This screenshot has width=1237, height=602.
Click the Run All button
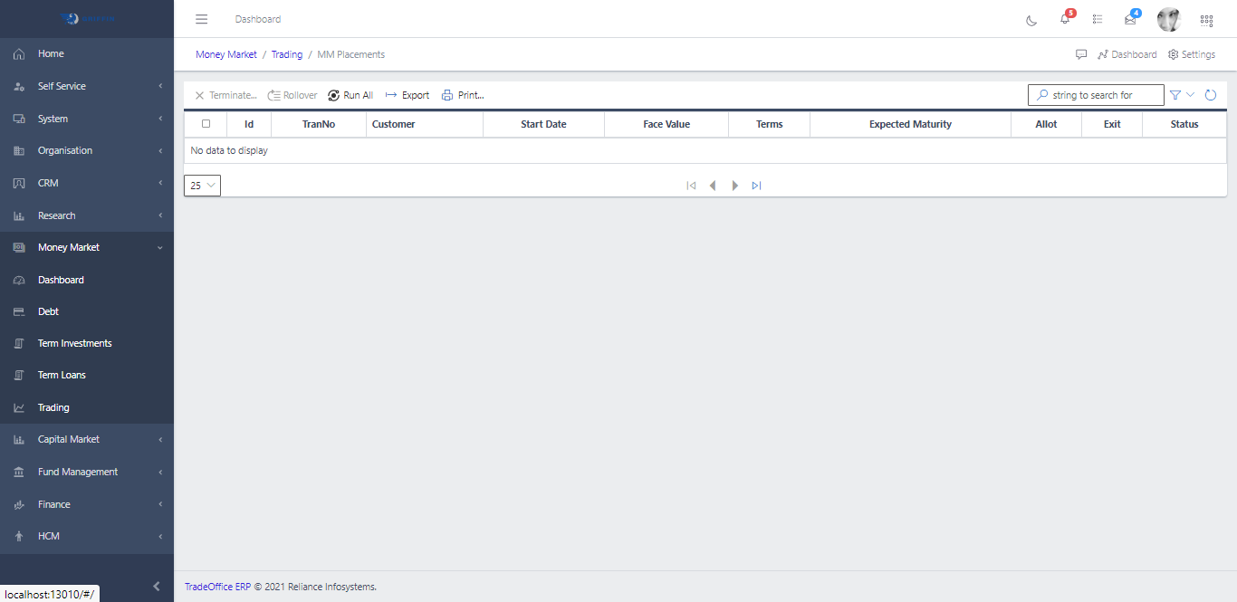350,95
